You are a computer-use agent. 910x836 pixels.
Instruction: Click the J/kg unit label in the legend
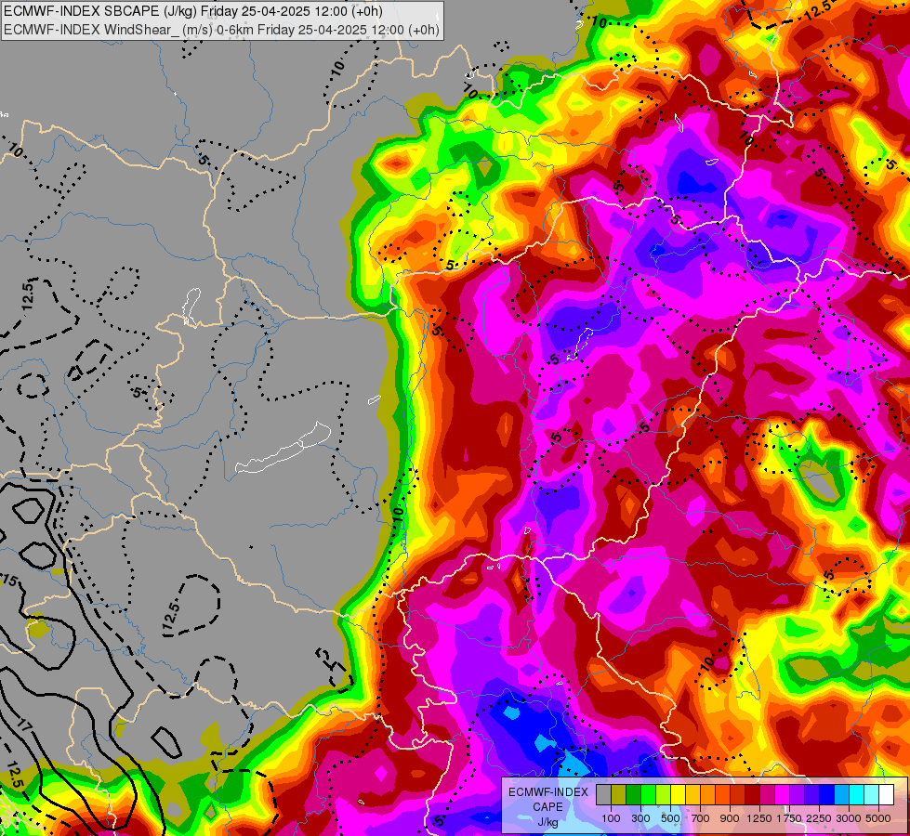pyautogui.click(x=547, y=823)
